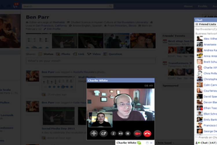Open the Charlie White chat tab at the bottom
Screen dimensions: 217x145
126,143
